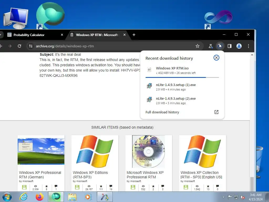Close the Windows XP RTM tab
This screenshot has height=202, width=269.
click(x=124, y=35)
